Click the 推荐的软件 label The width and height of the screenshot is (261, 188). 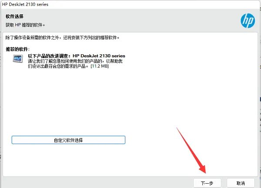[17, 49]
